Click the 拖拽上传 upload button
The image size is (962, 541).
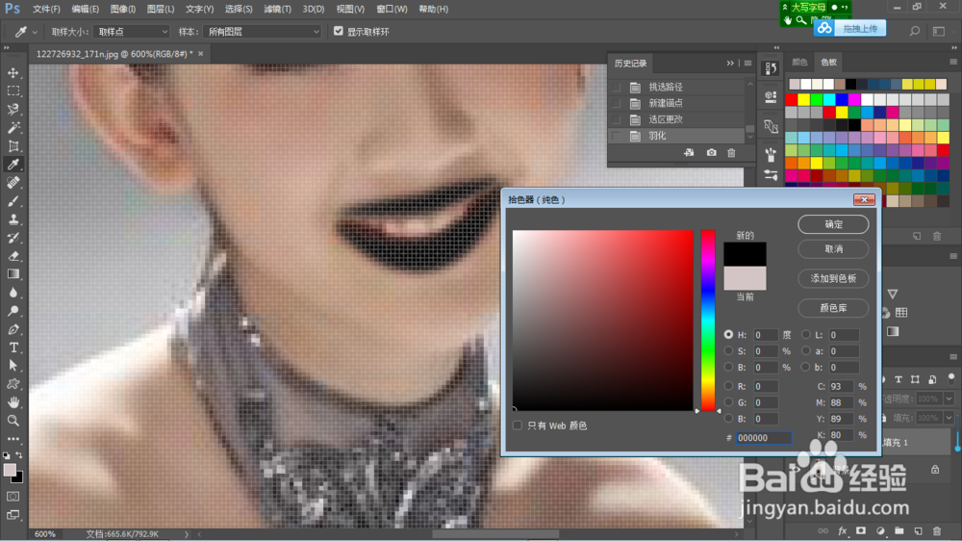(x=850, y=28)
